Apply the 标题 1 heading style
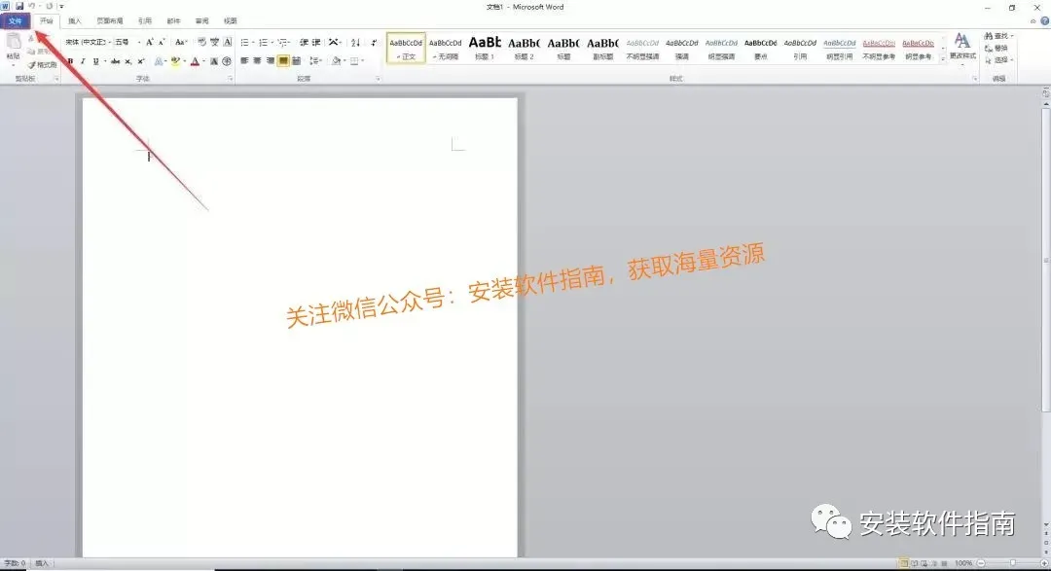Viewport: 1051px width, 571px height. [485, 49]
